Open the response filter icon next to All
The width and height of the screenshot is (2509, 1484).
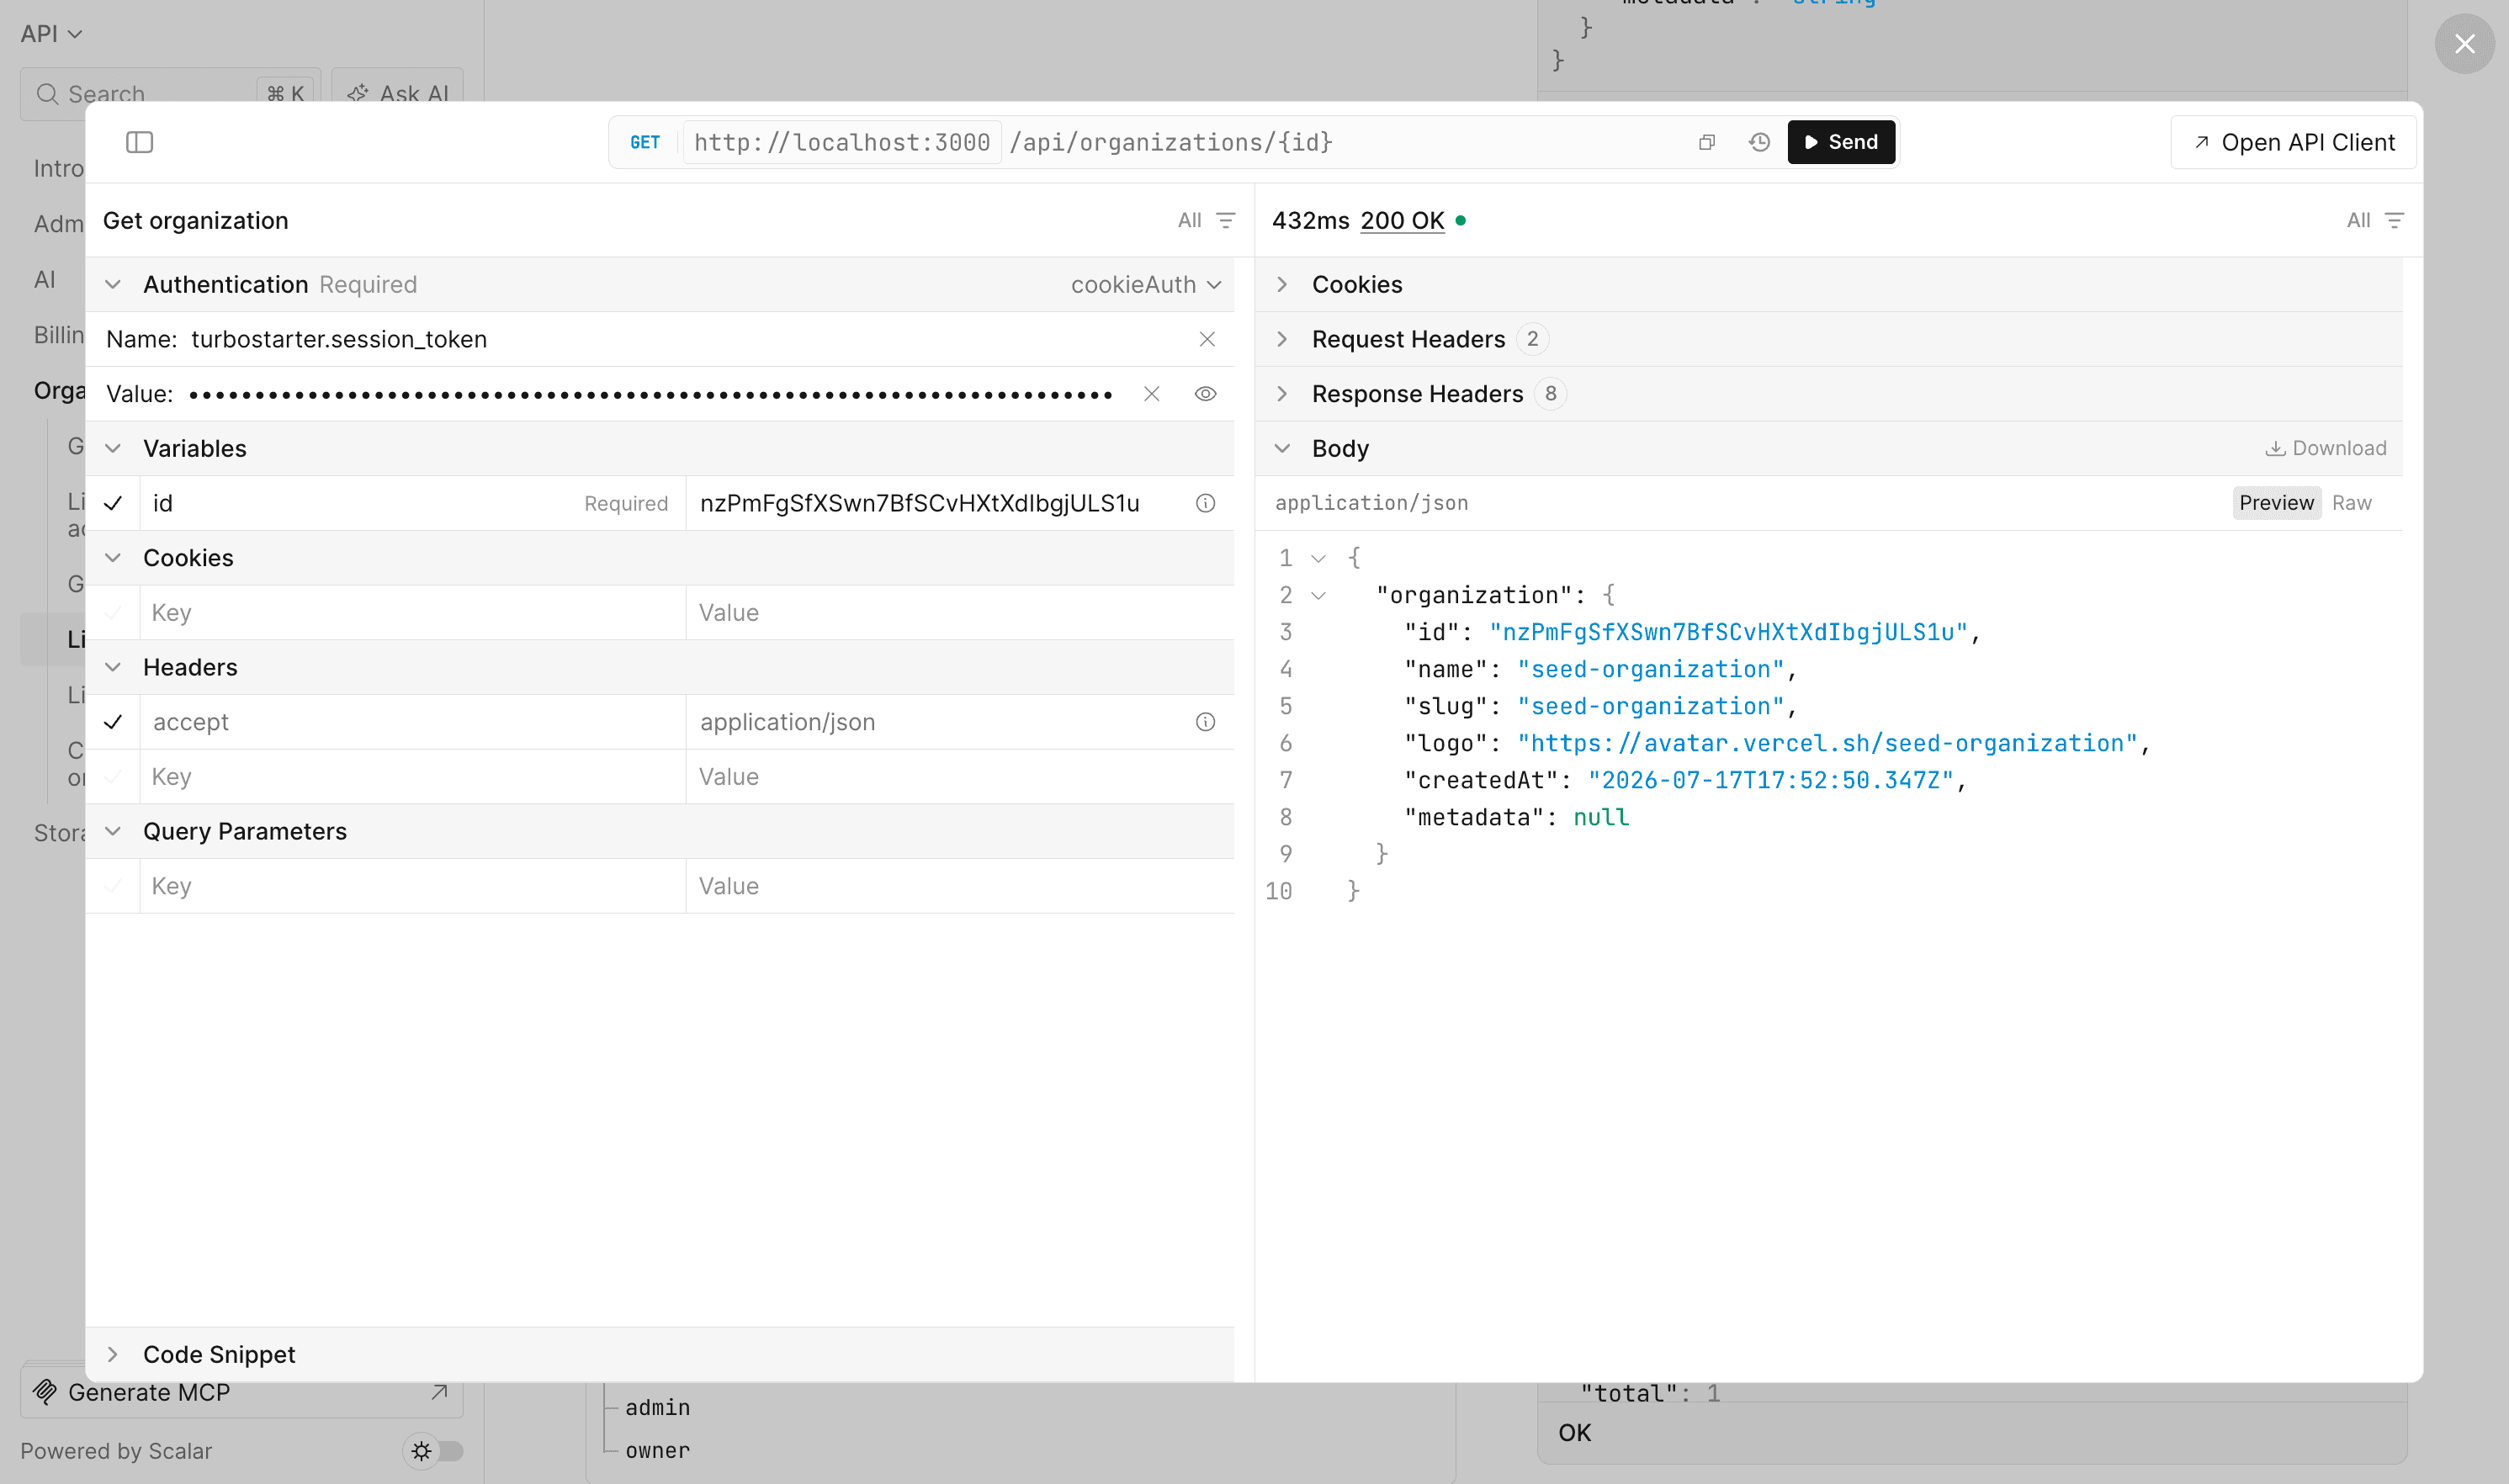(x=2394, y=220)
